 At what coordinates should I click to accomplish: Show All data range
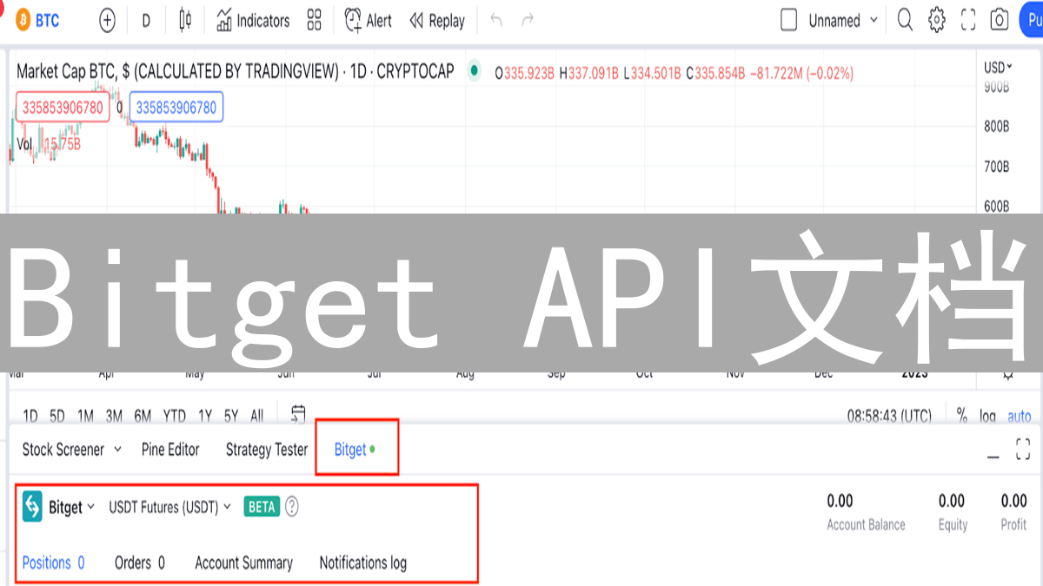click(x=256, y=416)
